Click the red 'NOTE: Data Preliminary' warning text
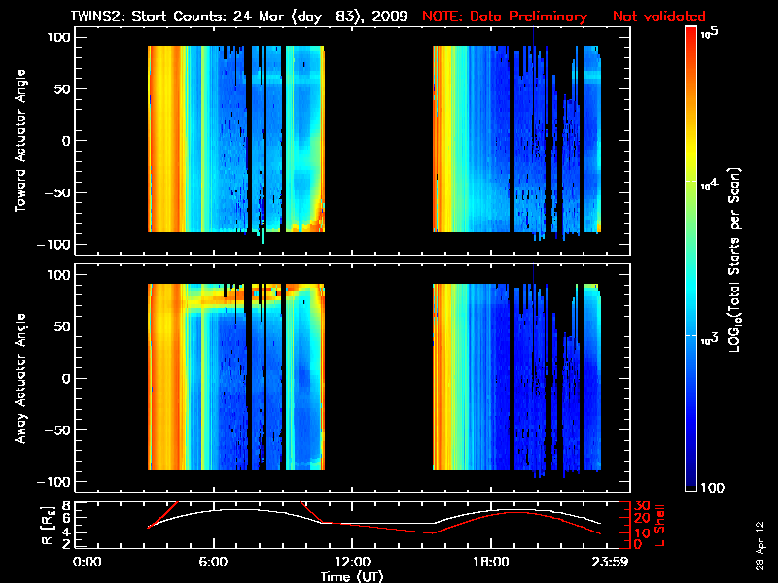 (564, 17)
